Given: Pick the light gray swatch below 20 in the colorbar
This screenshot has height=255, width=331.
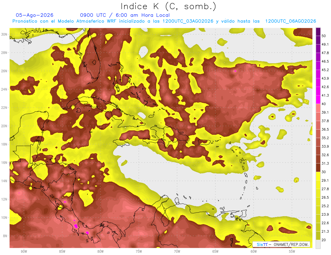Looking at the screenshot, I should click(x=318, y=244).
